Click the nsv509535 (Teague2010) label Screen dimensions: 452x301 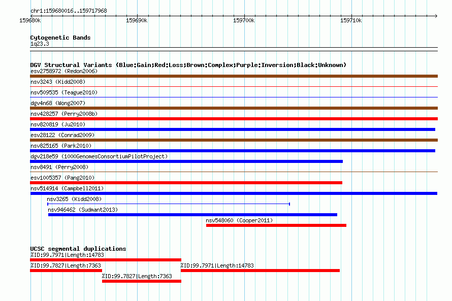[64, 92]
